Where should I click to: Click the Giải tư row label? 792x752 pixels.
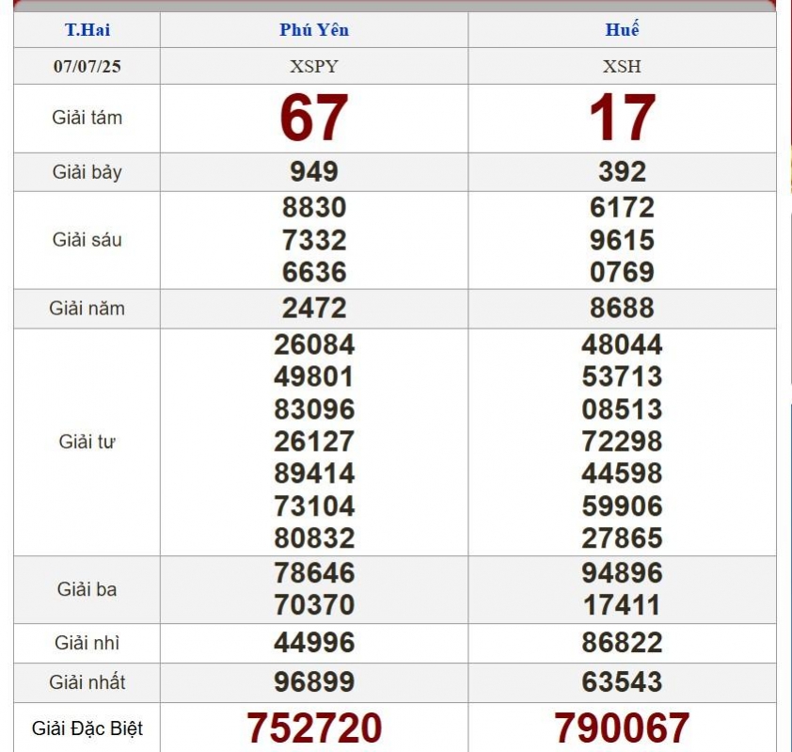click(87, 441)
